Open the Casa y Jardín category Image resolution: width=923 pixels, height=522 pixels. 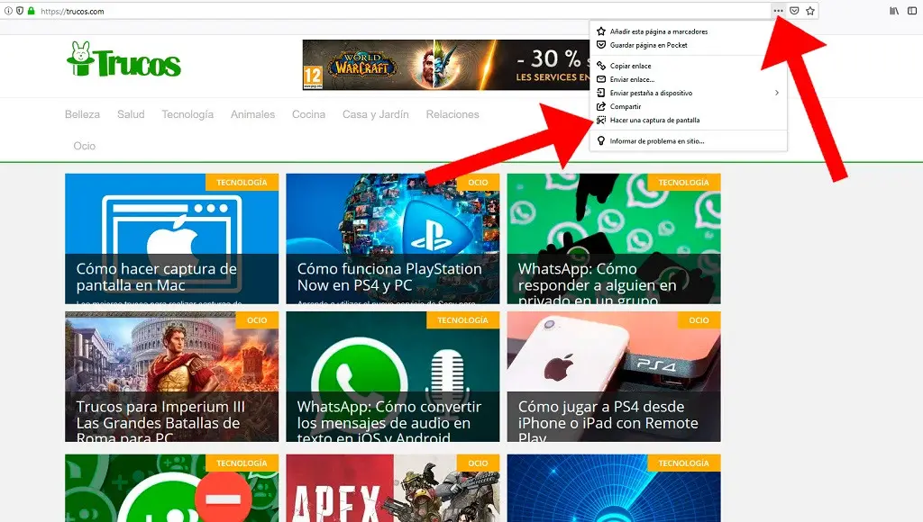(376, 114)
